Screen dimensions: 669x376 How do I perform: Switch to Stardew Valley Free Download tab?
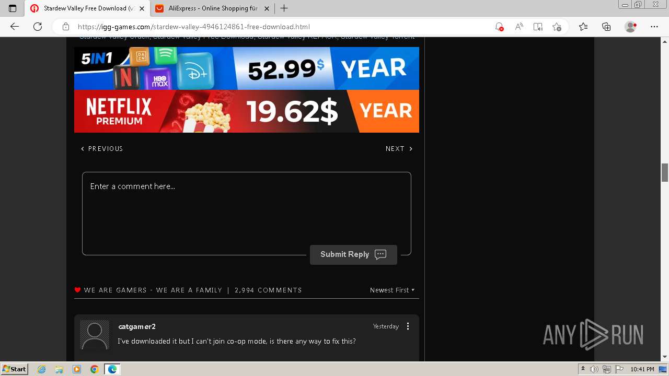pyautogui.click(x=87, y=8)
